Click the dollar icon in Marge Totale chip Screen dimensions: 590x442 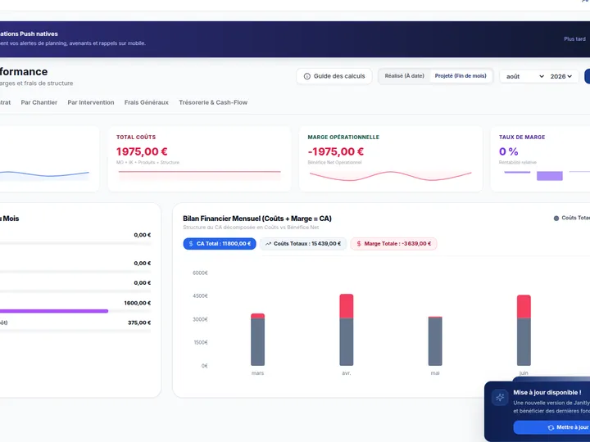359,244
